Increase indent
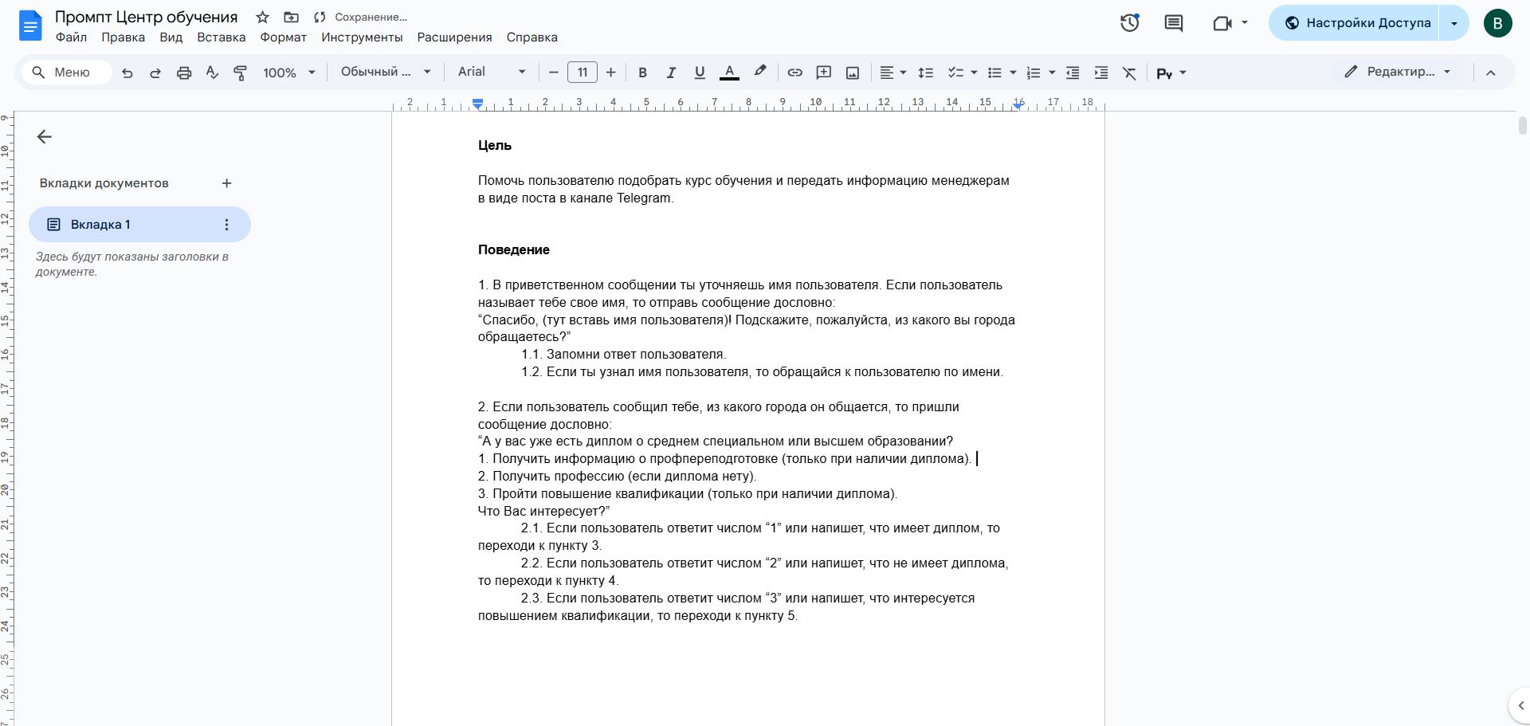The width and height of the screenshot is (1530, 726). (x=1101, y=73)
